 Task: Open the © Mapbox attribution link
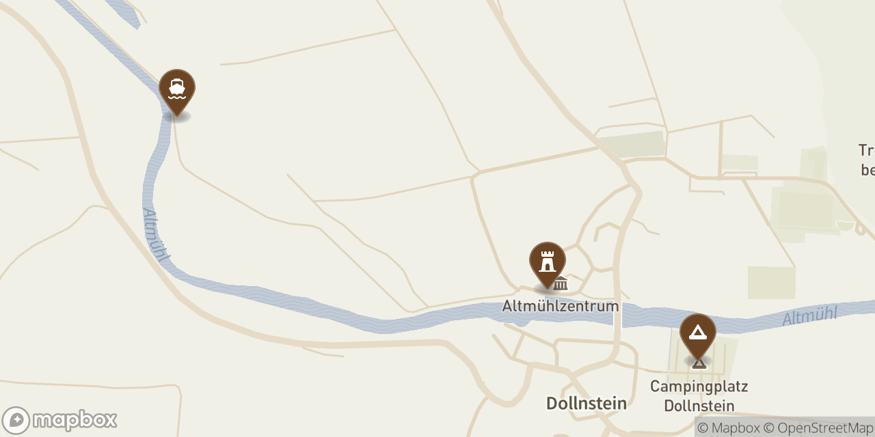(729, 428)
